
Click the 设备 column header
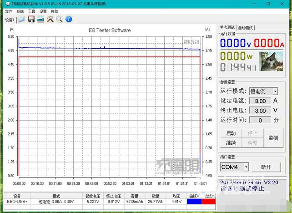pos(17,196)
